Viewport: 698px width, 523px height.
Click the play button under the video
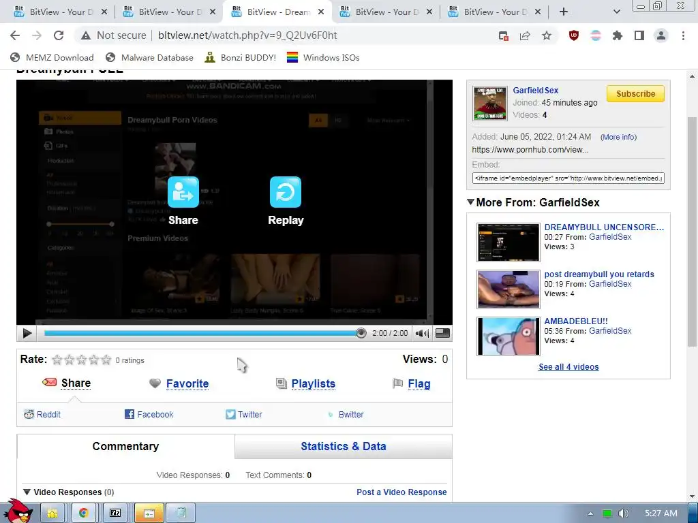click(x=27, y=333)
